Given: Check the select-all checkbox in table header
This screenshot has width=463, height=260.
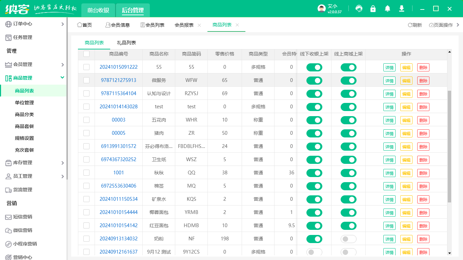Looking at the screenshot, I should [86, 54].
